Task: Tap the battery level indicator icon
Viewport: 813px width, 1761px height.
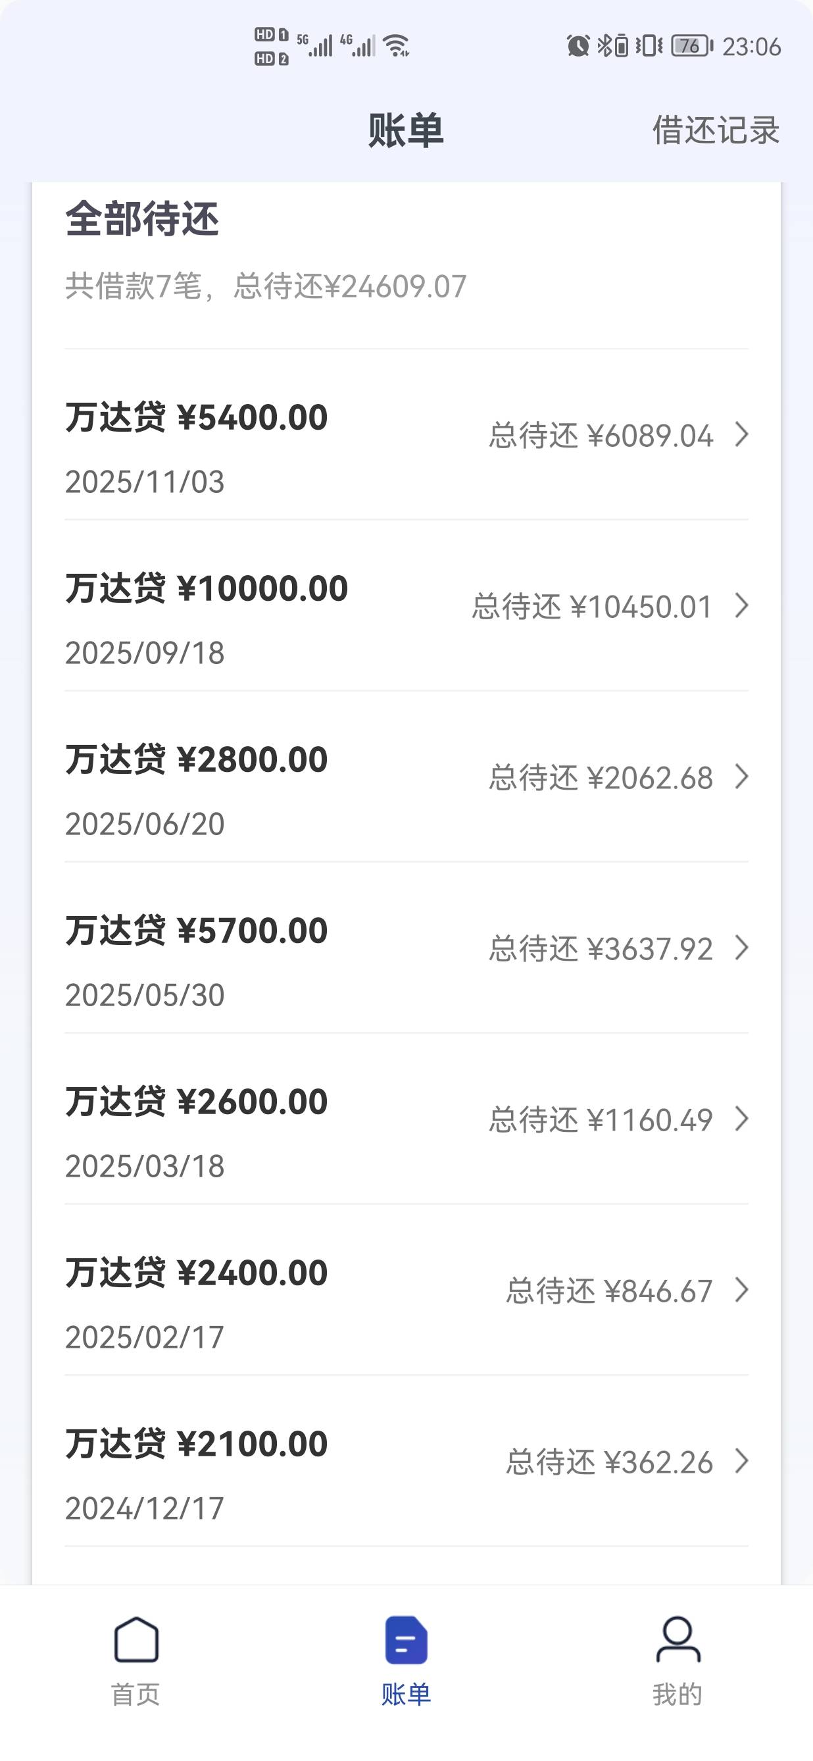Action: [691, 46]
